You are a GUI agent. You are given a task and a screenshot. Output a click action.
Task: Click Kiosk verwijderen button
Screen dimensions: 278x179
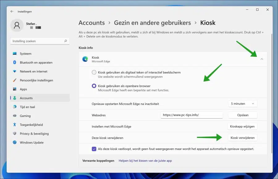(x=242, y=138)
